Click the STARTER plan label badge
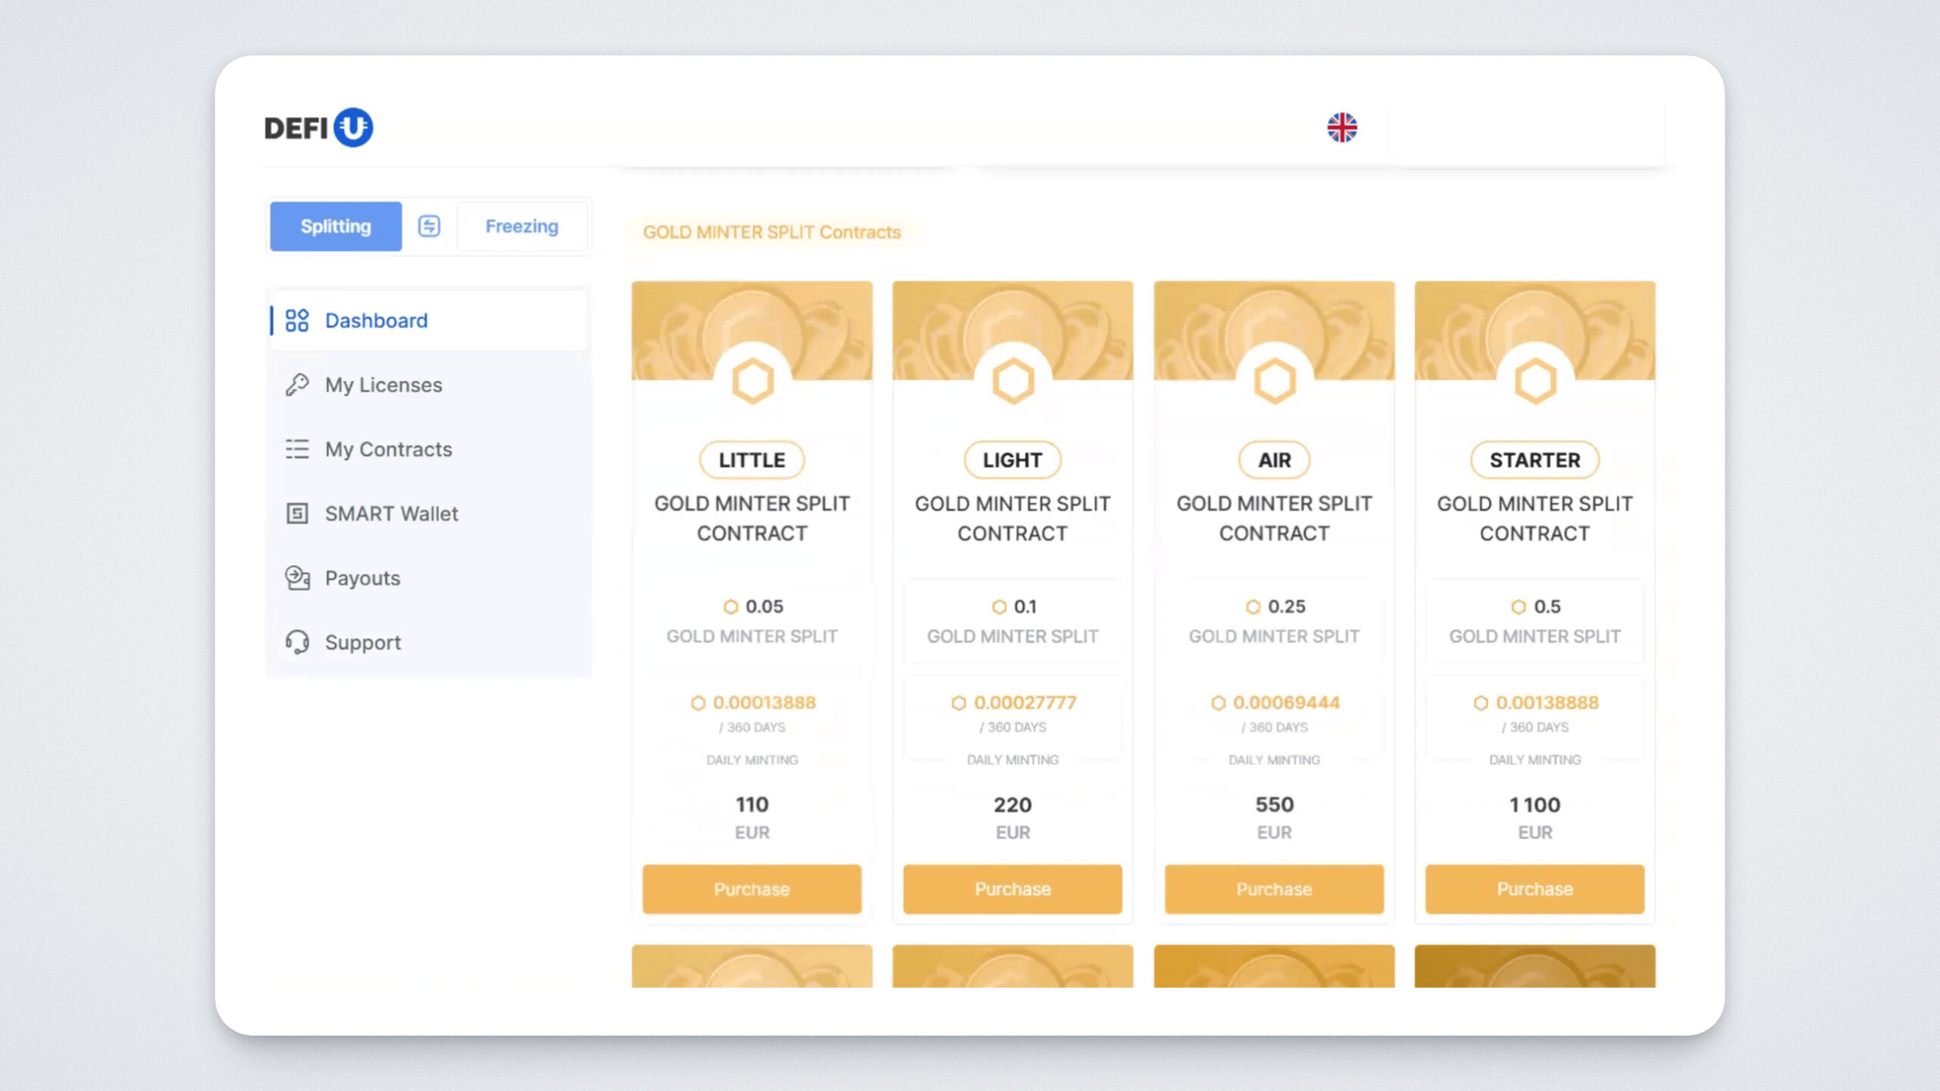The image size is (1940, 1091). point(1535,460)
